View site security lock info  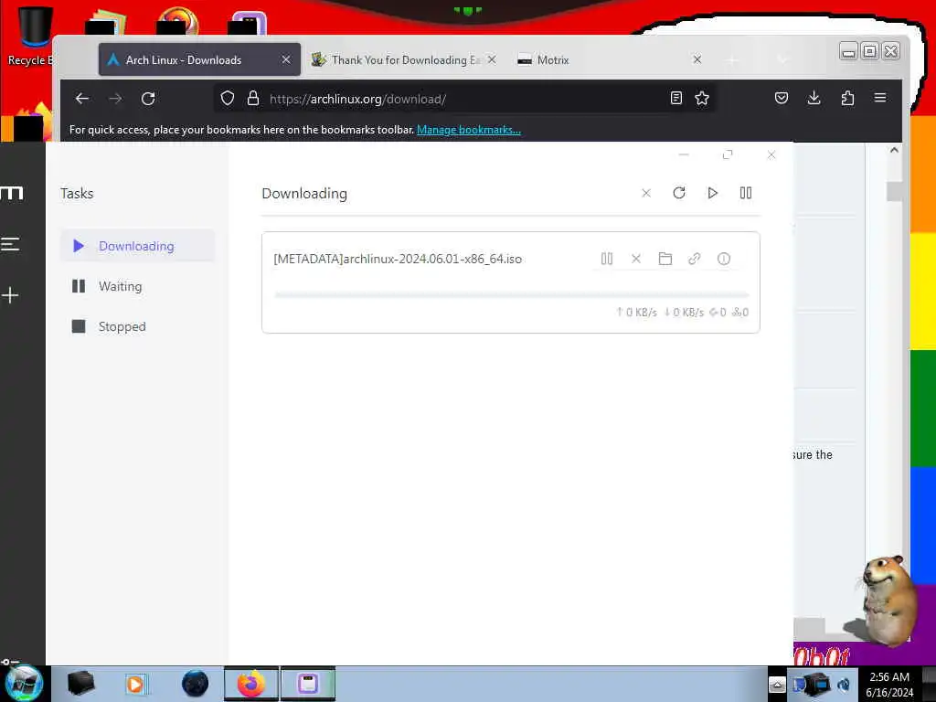(x=253, y=98)
